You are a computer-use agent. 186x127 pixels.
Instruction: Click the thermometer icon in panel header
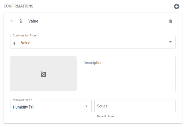(x=21, y=21)
